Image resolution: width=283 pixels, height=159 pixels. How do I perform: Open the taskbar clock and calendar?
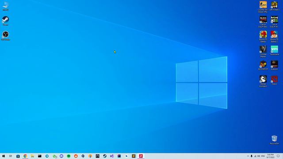[270, 156]
